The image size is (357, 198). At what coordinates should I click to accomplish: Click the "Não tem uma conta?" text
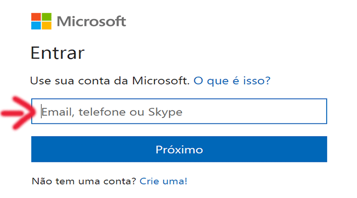coord(84,181)
